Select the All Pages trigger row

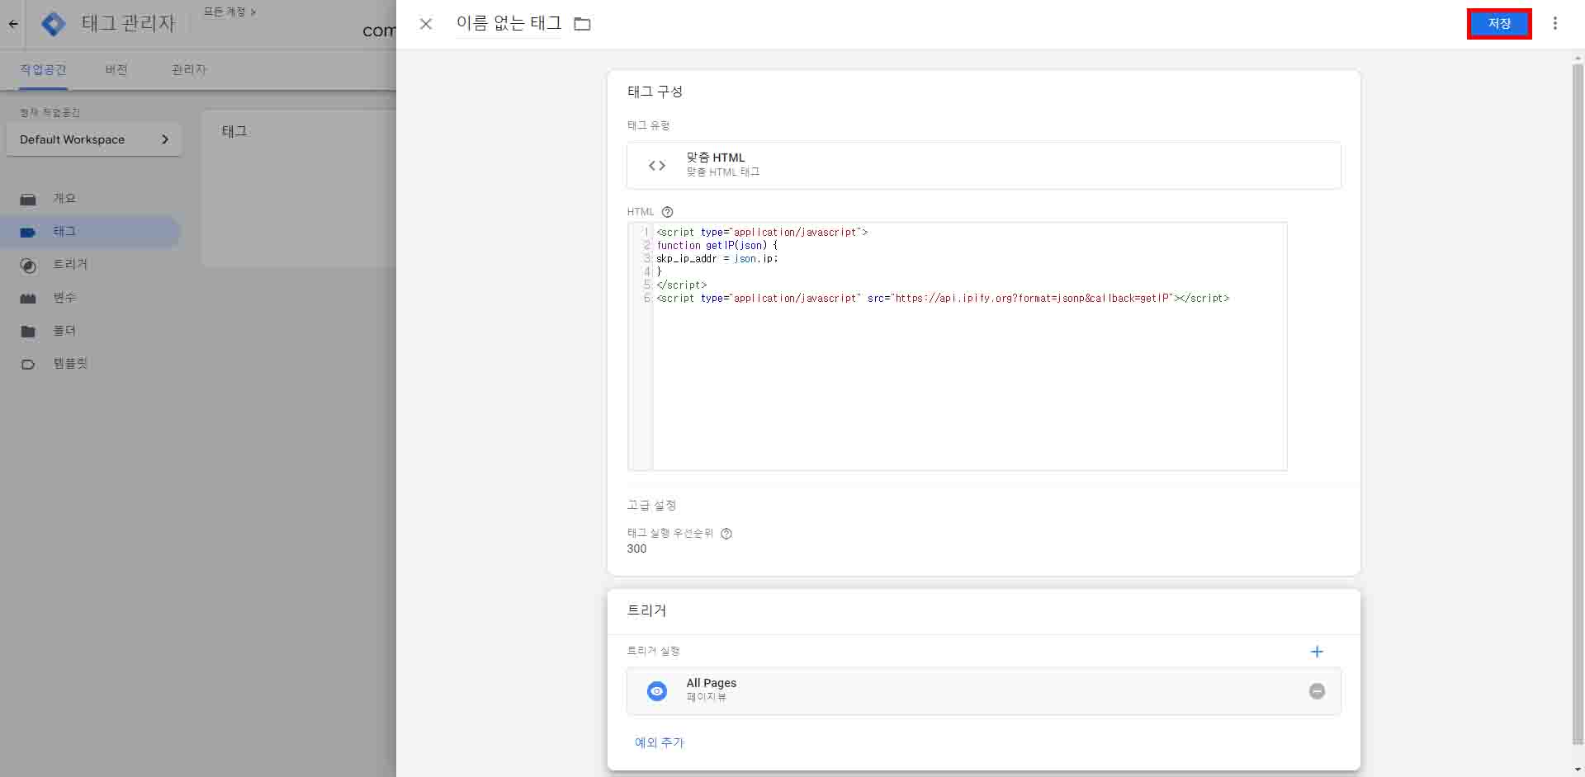click(983, 691)
